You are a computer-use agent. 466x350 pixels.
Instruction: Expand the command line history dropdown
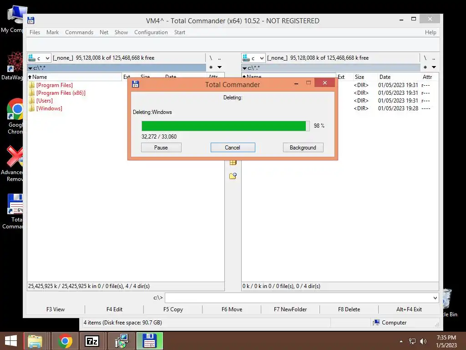[x=435, y=298]
